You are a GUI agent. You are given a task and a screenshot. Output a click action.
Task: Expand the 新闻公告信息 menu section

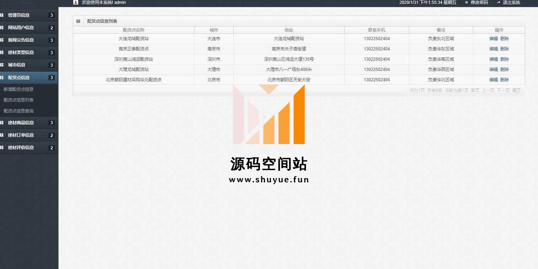[29, 40]
